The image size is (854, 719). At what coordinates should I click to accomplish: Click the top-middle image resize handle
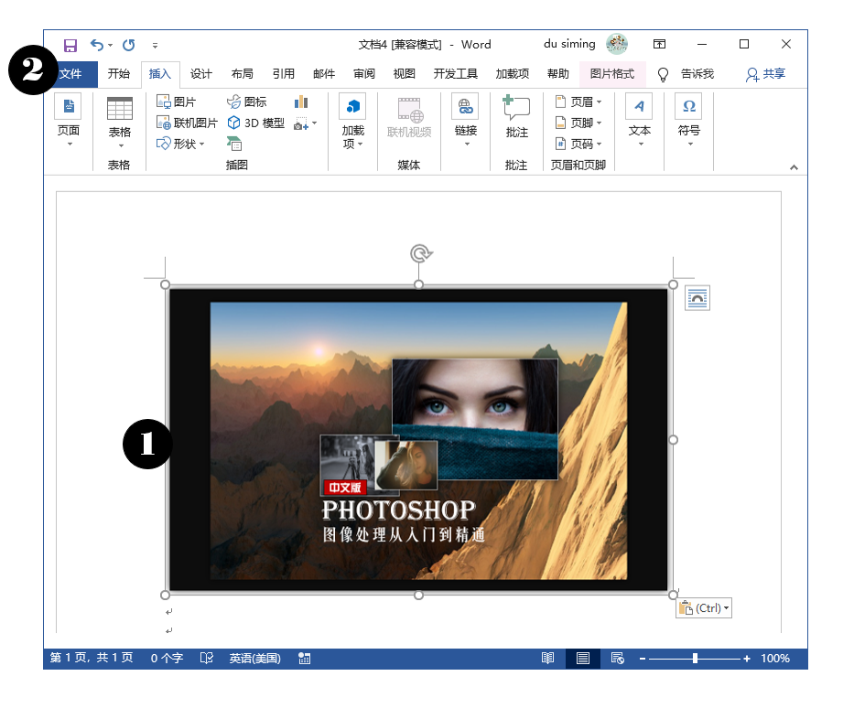pyautogui.click(x=418, y=284)
